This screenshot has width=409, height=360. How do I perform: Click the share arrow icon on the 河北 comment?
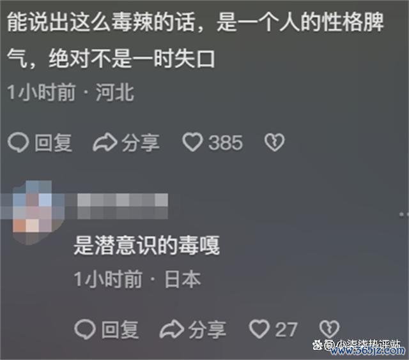coord(105,142)
